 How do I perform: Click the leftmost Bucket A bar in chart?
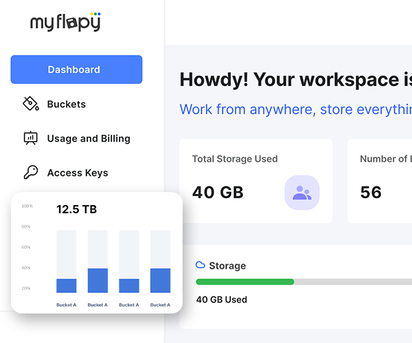pyautogui.click(x=67, y=285)
